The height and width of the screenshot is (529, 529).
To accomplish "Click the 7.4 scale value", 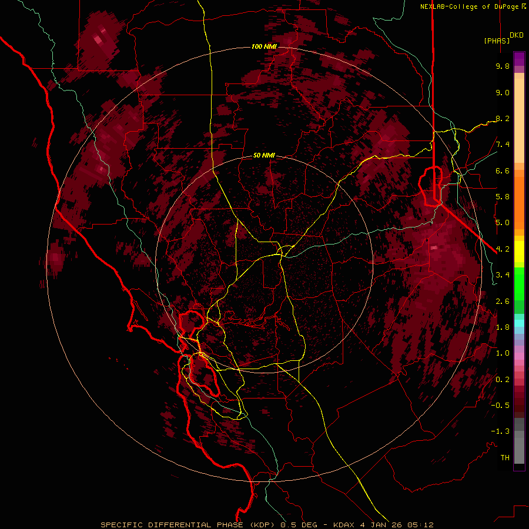I will 503,145.
